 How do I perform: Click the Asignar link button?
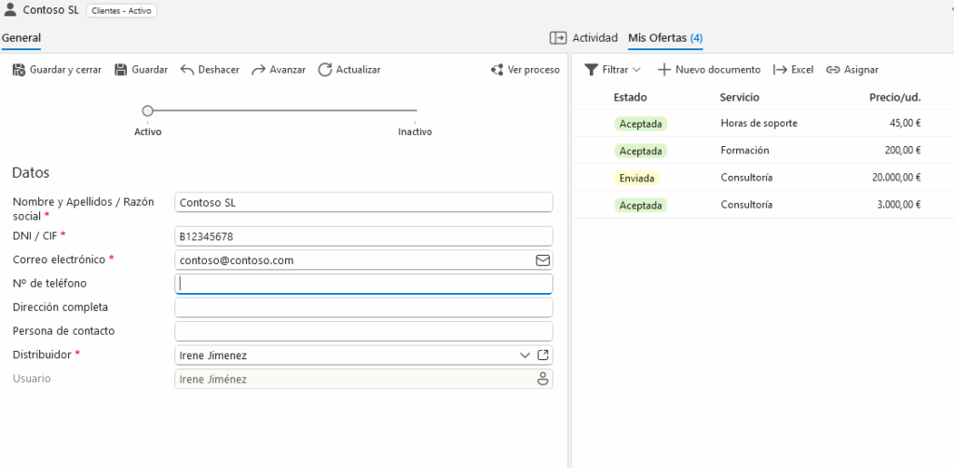tap(852, 70)
